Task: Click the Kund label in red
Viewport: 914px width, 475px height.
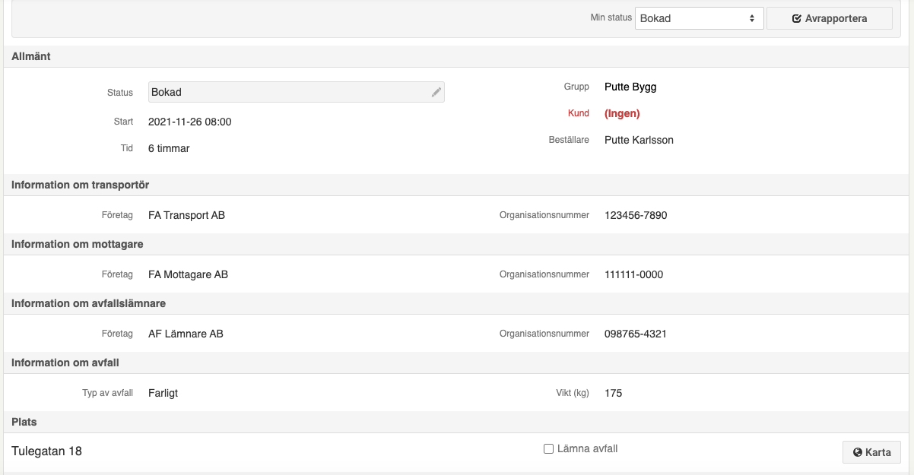Action: [579, 113]
